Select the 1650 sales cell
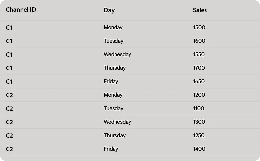 199,81
